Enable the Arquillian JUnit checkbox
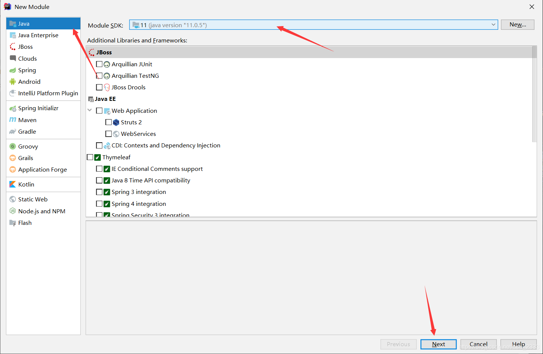 [x=99, y=64]
